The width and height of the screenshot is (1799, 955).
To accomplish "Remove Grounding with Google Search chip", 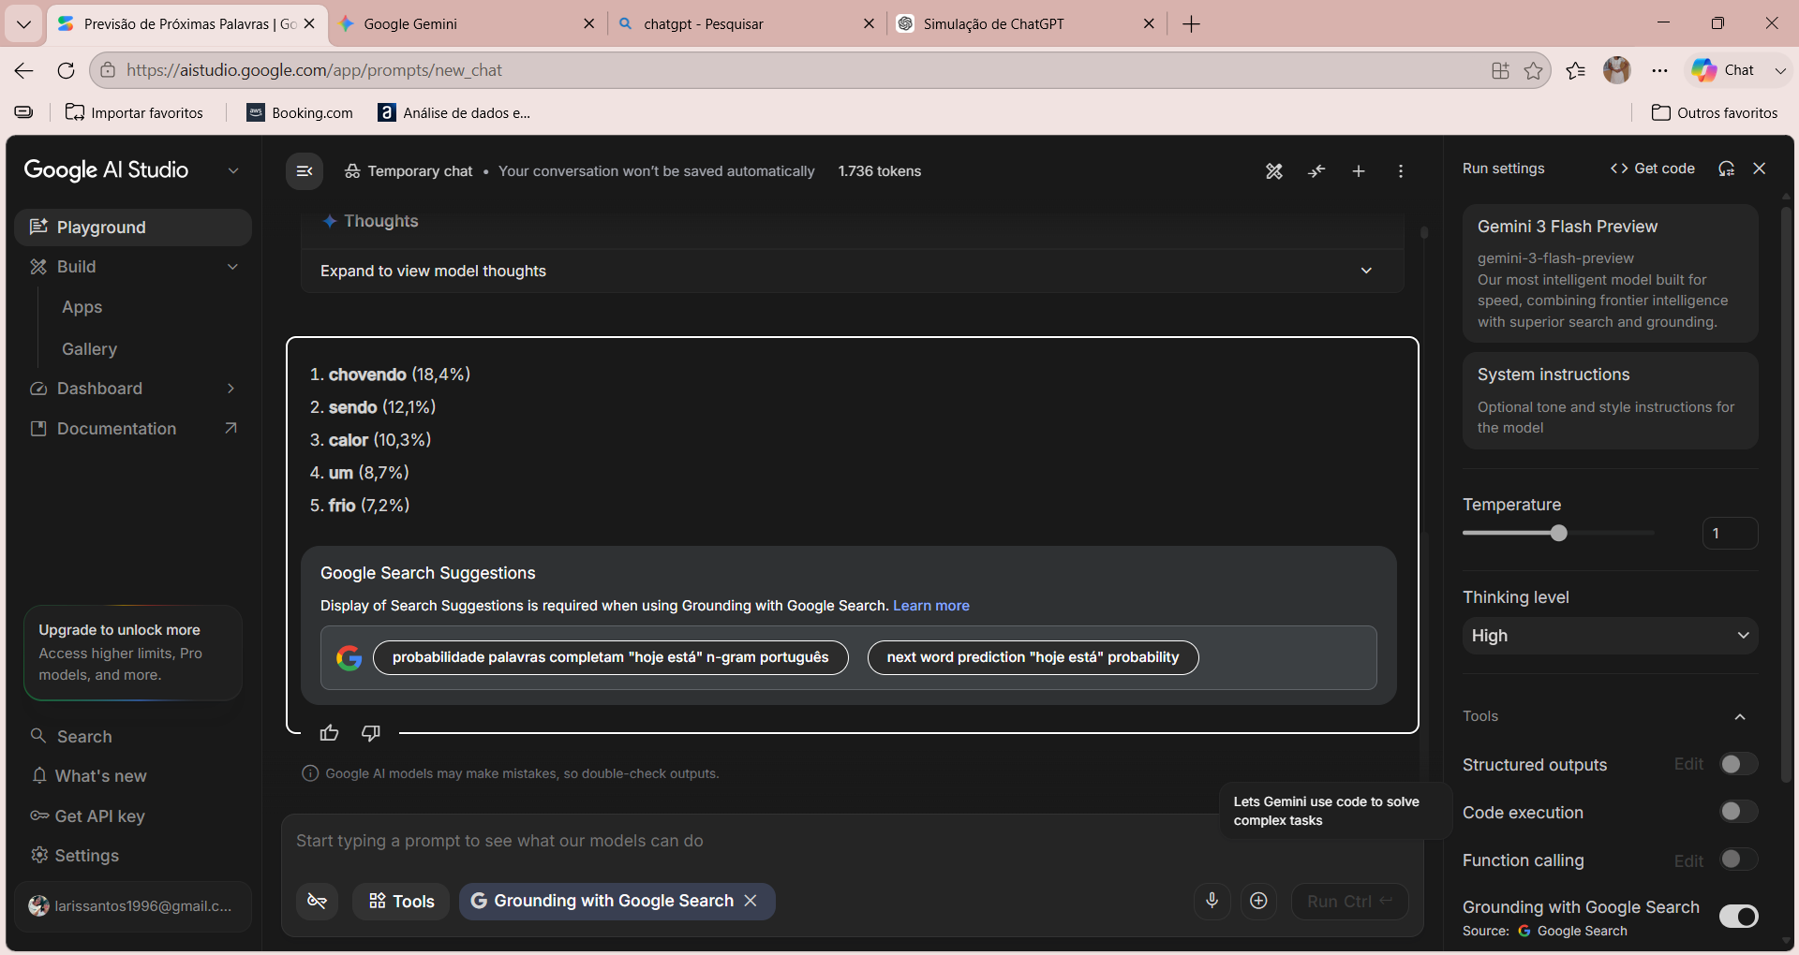I will point(751,901).
